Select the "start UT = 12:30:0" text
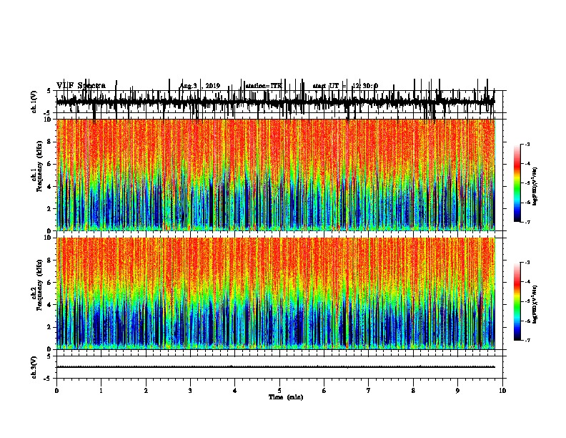 pos(345,86)
